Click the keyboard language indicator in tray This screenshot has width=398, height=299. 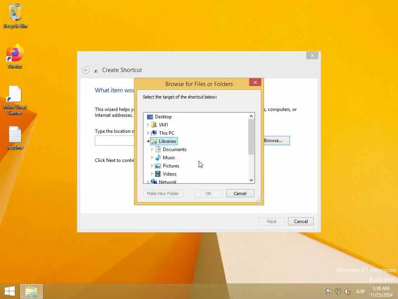(360, 291)
